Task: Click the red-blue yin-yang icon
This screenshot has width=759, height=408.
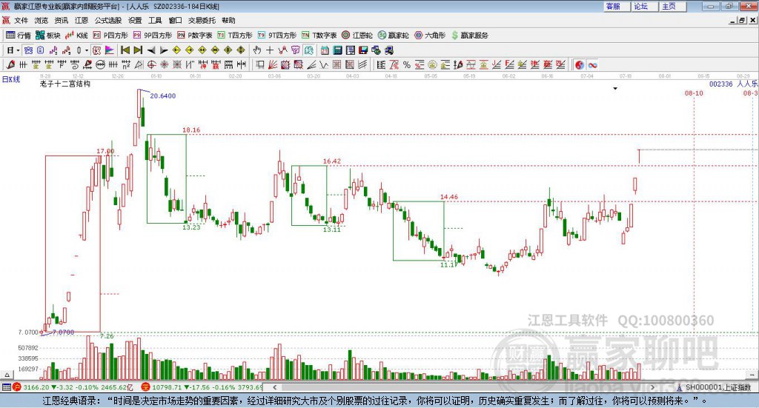Action: point(580,64)
